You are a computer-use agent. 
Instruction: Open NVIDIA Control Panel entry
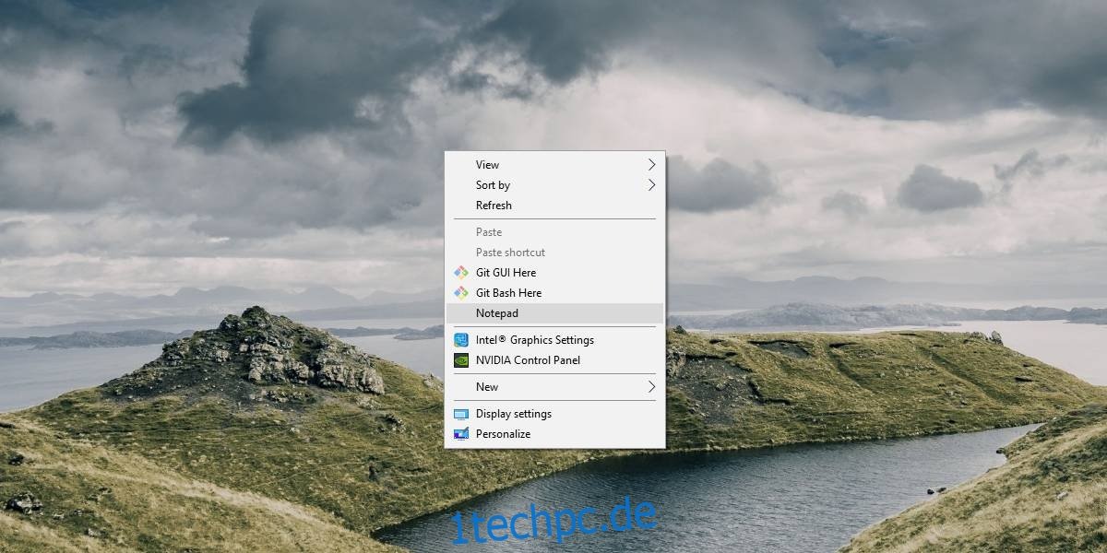(x=554, y=360)
